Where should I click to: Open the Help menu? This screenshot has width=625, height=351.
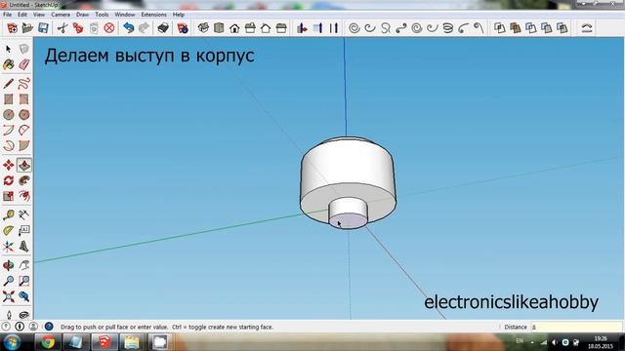point(178,15)
